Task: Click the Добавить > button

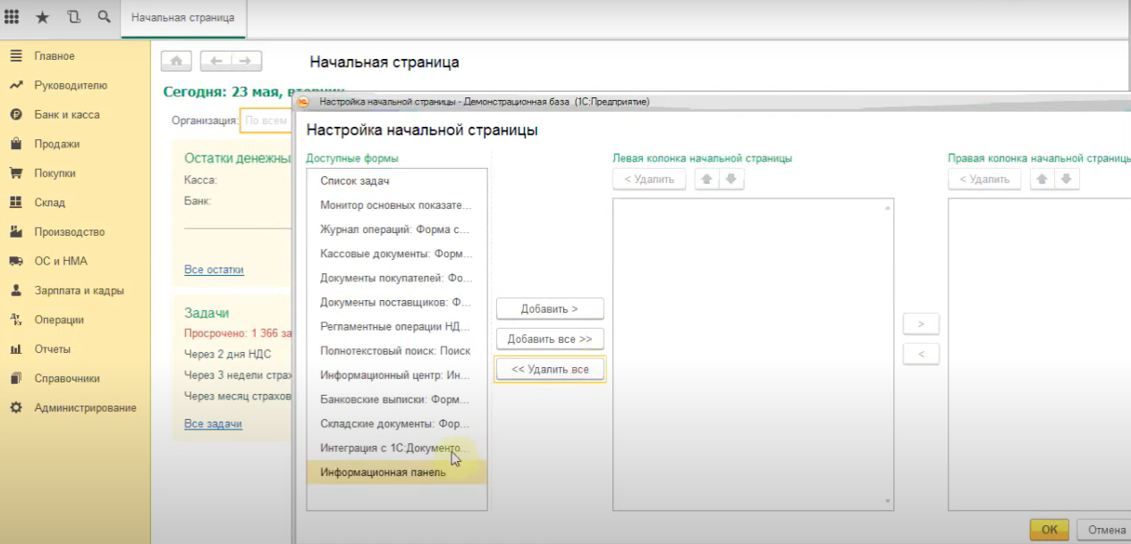Action: tap(550, 309)
